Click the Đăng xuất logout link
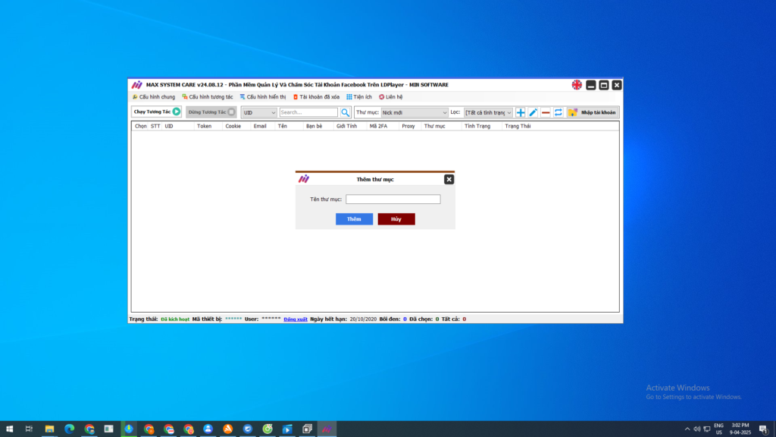The image size is (776, 437). (295, 319)
